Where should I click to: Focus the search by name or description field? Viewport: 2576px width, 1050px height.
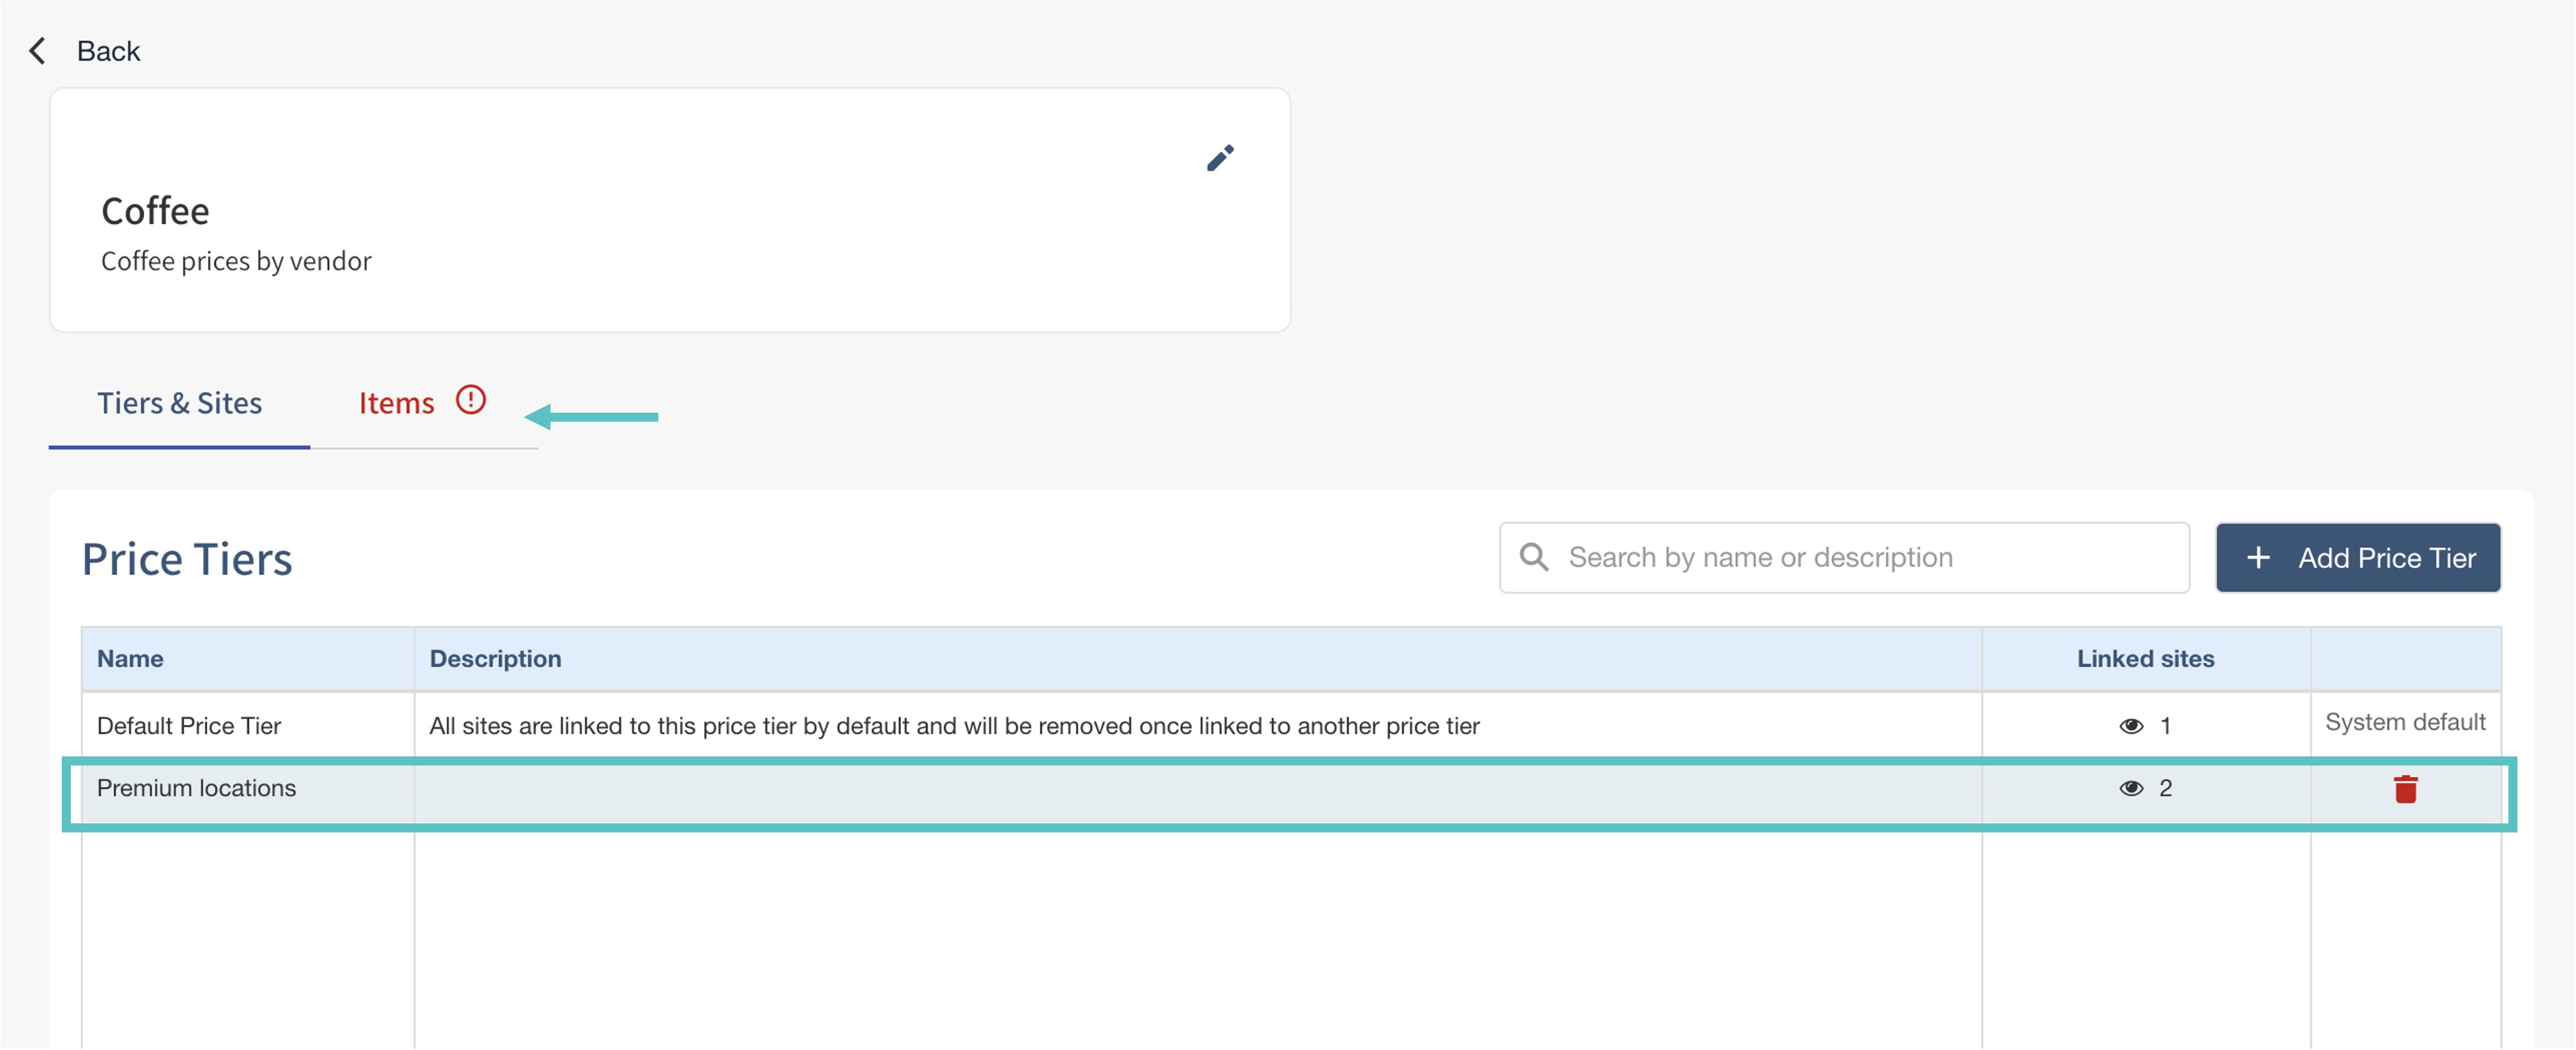1860,557
